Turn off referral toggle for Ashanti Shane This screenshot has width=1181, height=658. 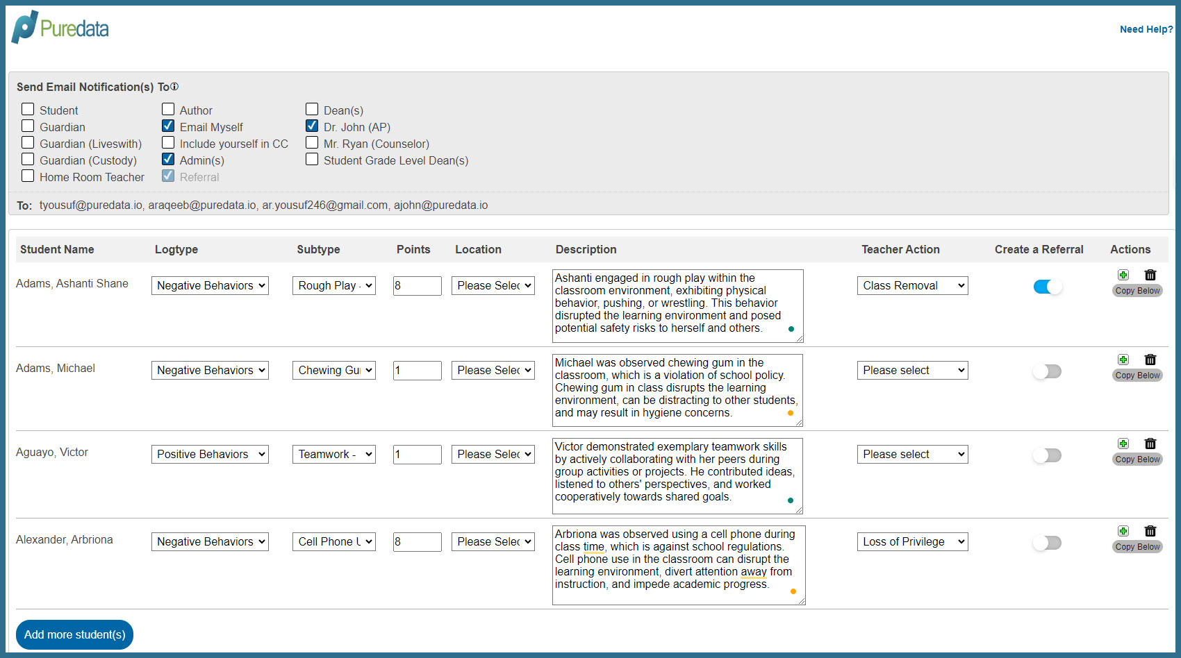(1048, 287)
